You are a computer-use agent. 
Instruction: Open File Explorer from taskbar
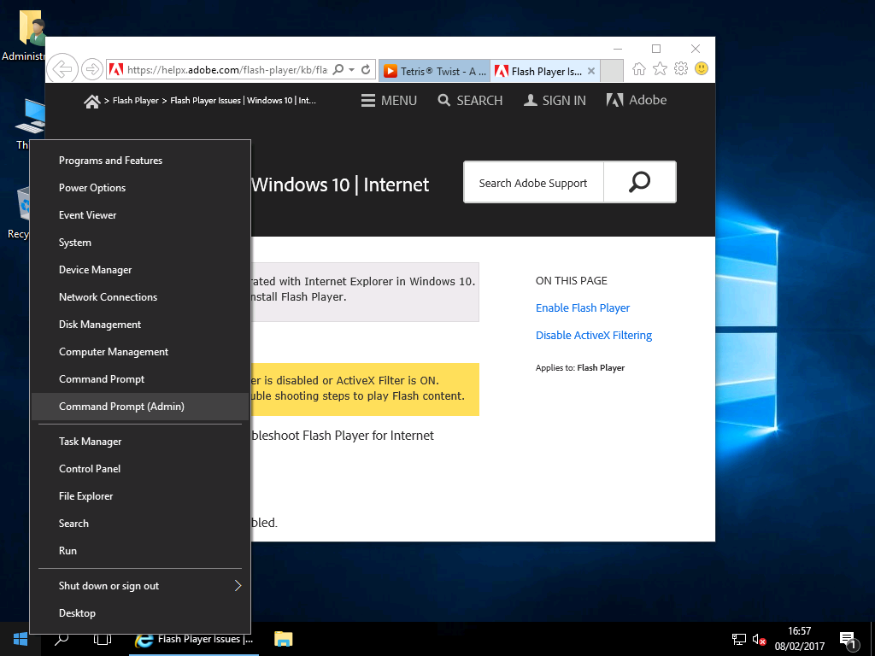pyautogui.click(x=284, y=639)
